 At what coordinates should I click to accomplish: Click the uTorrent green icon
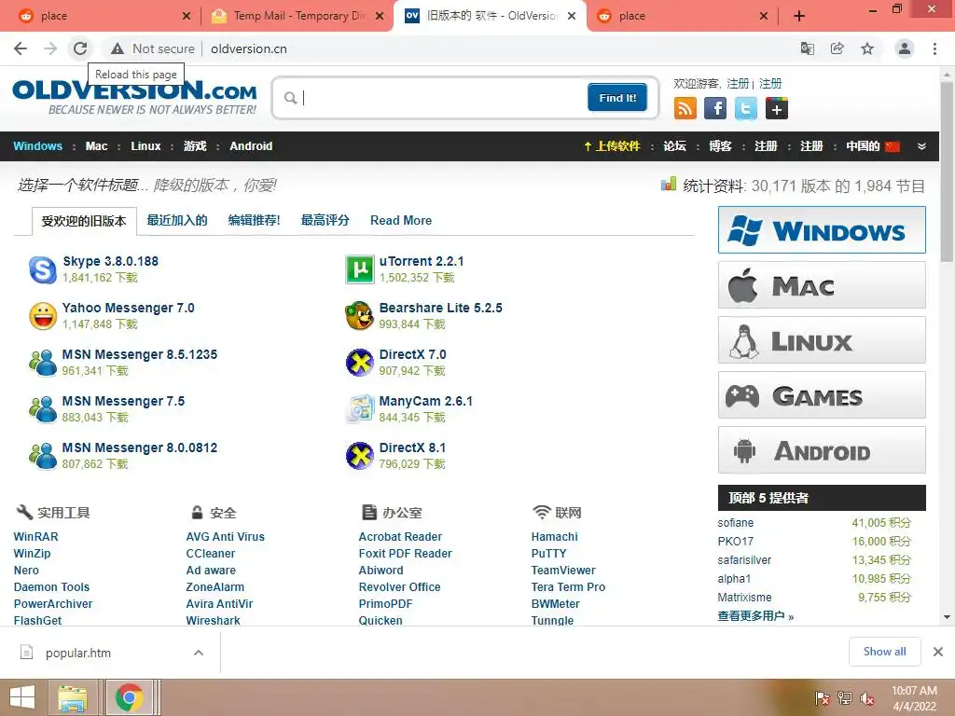(x=359, y=269)
